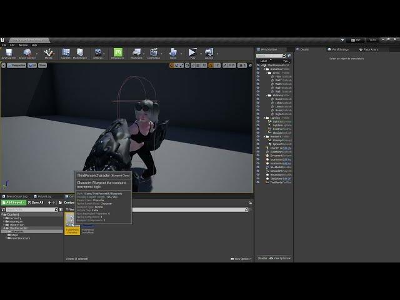This screenshot has width=400, height=300.
Task: Open the Lit view mode dropdown
Action: coord(32,66)
